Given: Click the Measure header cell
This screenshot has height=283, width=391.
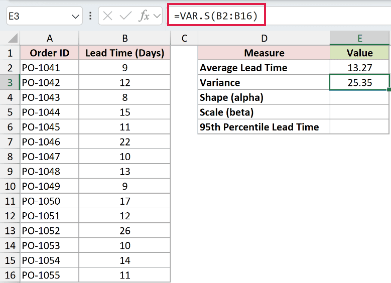Looking at the screenshot, I should pyautogui.click(x=264, y=53).
